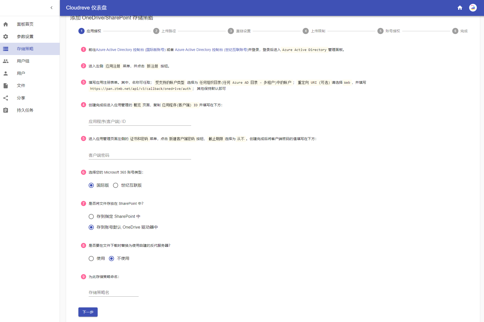Click the 证书和密码 highlighted text
Screen dimensions: 484x322
pos(139,139)
